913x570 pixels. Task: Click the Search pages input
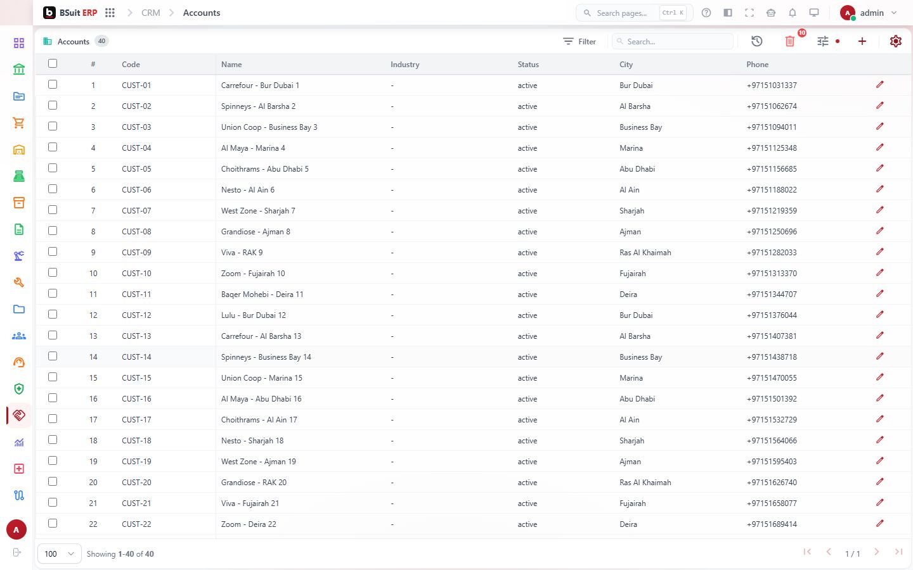[634, 13]
